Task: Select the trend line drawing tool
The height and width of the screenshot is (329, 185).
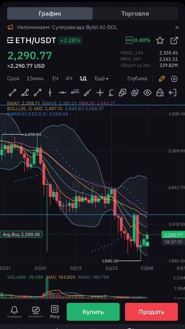Action: 12,93
